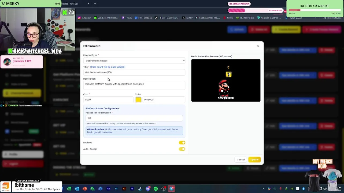
Task: Expand the hidden bookmarks chevron
Action: 316,18
